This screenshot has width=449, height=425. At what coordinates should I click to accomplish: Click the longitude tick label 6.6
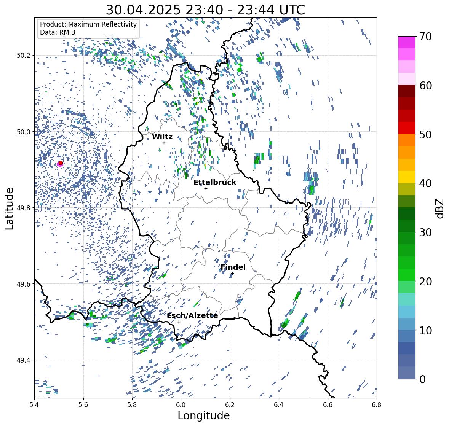328,404
